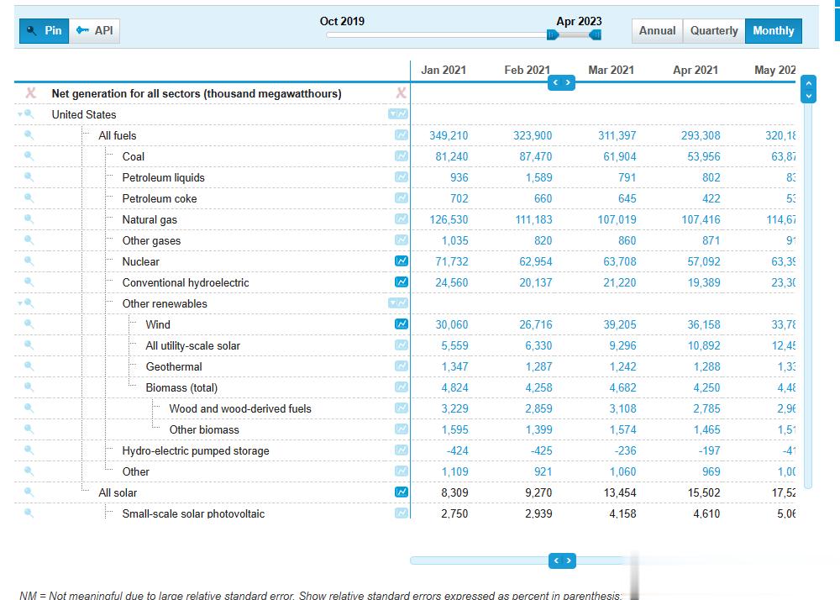Select the Quarterly frequency tab
The height and width of the screenshot is (600, 840).
coord(714,31)
